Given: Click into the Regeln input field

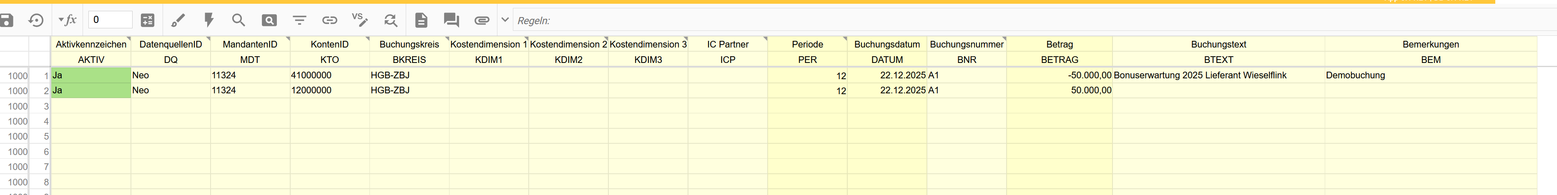Looking at the screenshot, I should (1027, 20).
